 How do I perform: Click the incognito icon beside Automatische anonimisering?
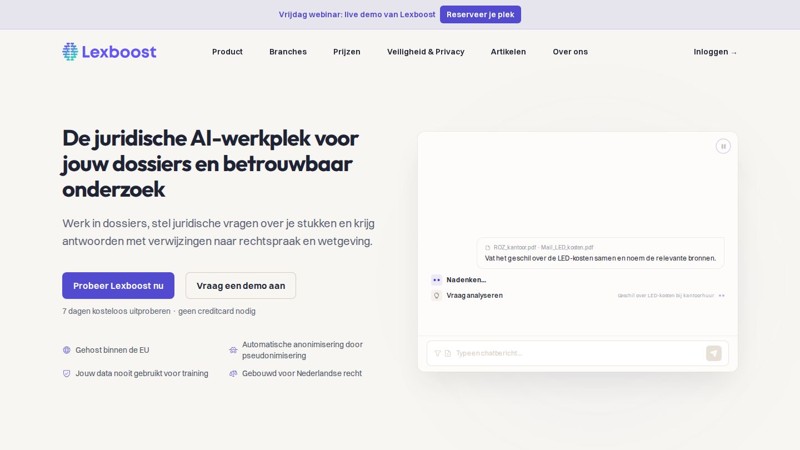pos(233,350)
